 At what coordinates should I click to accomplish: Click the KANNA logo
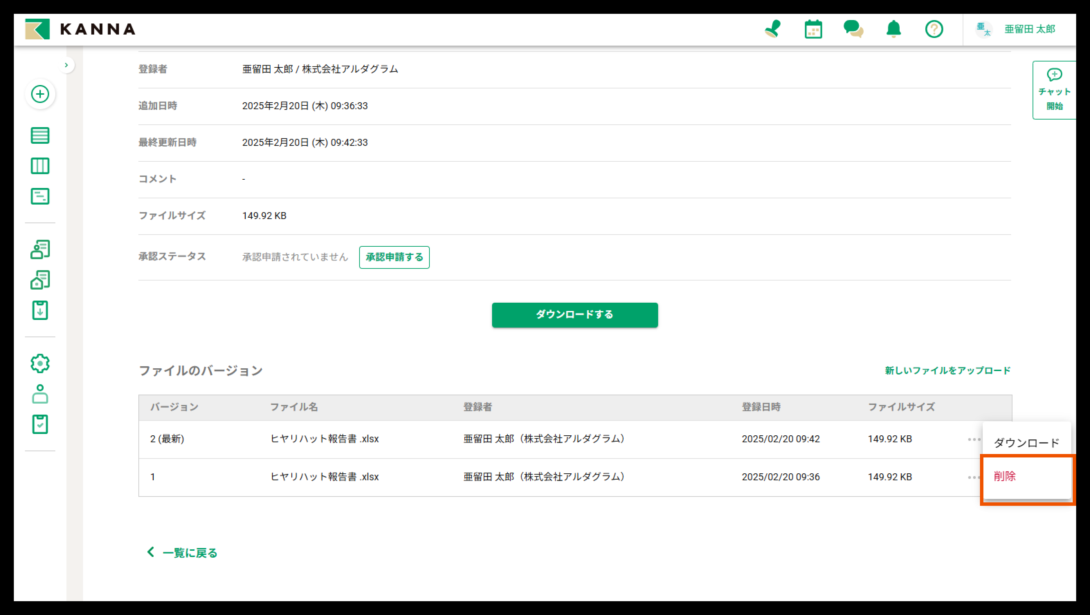[x=80, y=29]
